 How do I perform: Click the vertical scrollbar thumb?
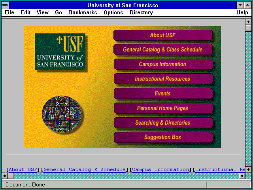tap(248, 28)
